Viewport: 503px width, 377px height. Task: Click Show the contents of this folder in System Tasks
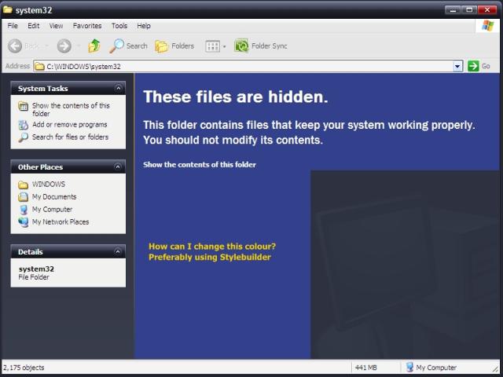click(x=71, y=110)
